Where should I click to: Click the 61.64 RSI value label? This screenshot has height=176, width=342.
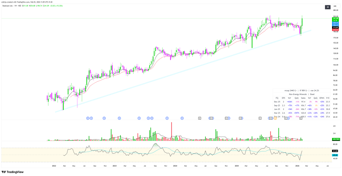tap(335, 151)
